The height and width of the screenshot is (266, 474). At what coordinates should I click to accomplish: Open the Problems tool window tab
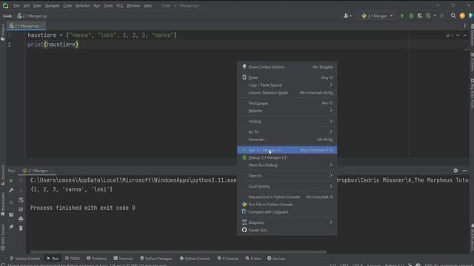pos(97,259)
